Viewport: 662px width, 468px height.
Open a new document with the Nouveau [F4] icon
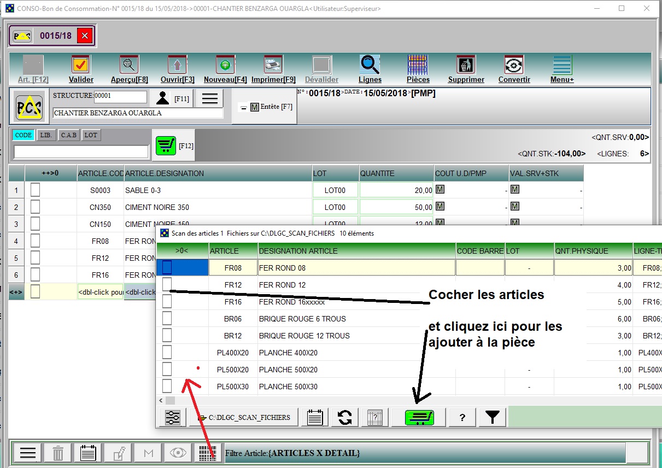pos(224,64)
